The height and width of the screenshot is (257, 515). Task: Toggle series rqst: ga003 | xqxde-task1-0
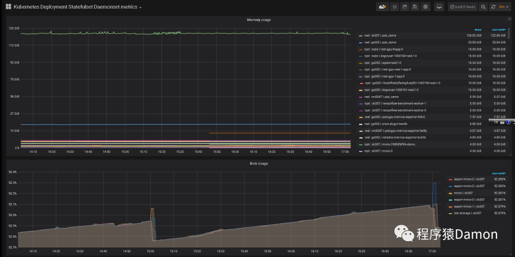click(x=382, y=63)
